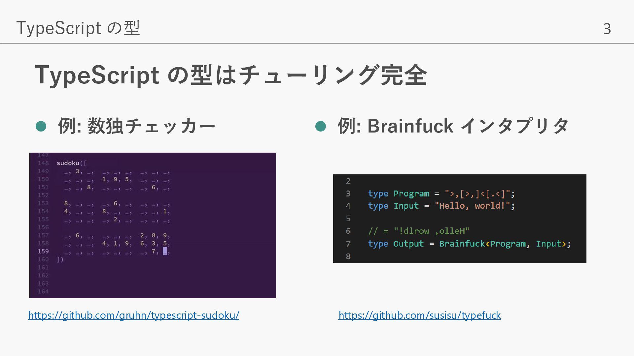Click the horizontal divider under the header
The width and height of the screenshot is (634, 356).
317,43
